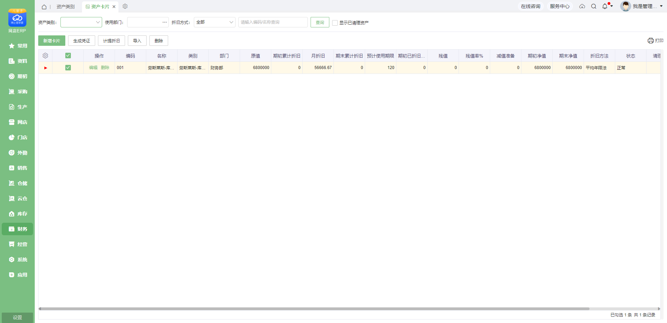This screenshot has height=323, width=667.
Task: Click toolbar 删除 button
Action: tap(159, 41)
